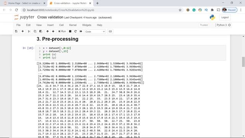View site information icon in address bar
The height and width of the screenshot is (138, 245).
24,10
